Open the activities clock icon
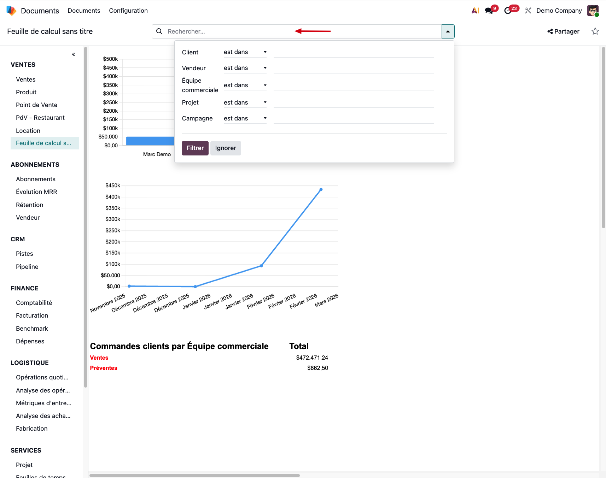The height and width of the screenshot is (478, 606). click(x=508, y=11)
